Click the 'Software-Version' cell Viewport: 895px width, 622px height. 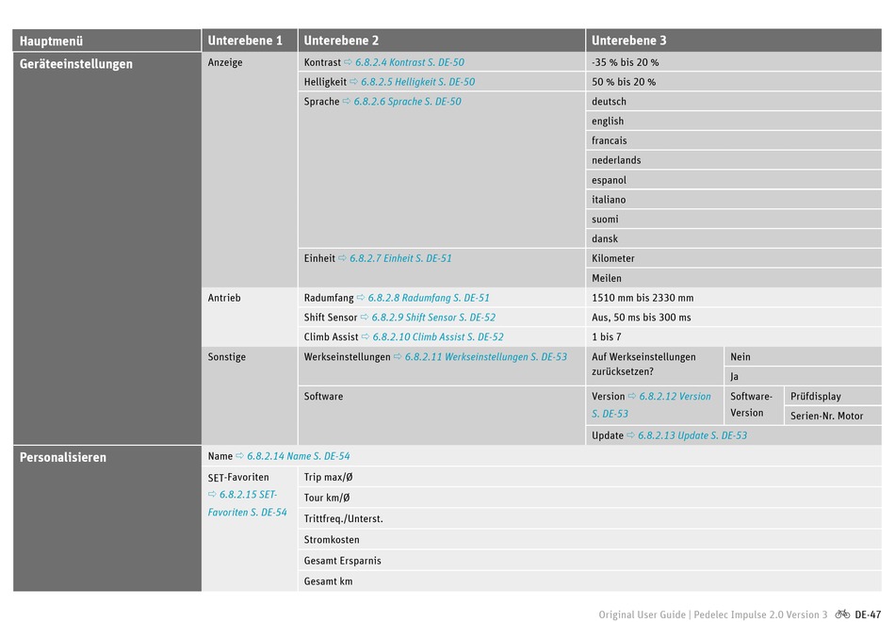click(x=754, y=405)
